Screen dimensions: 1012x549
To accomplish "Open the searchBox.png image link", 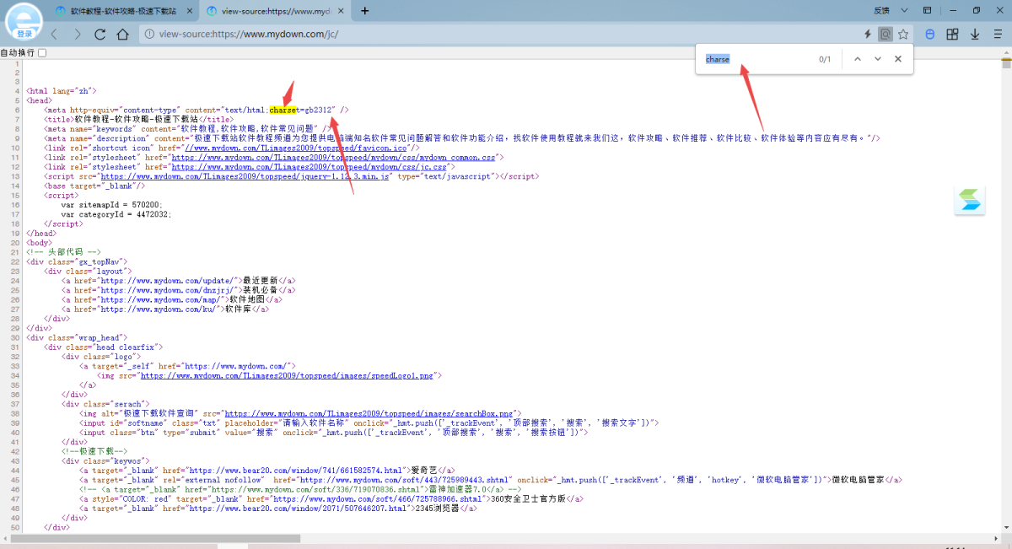I will click(x=369, y=413).
